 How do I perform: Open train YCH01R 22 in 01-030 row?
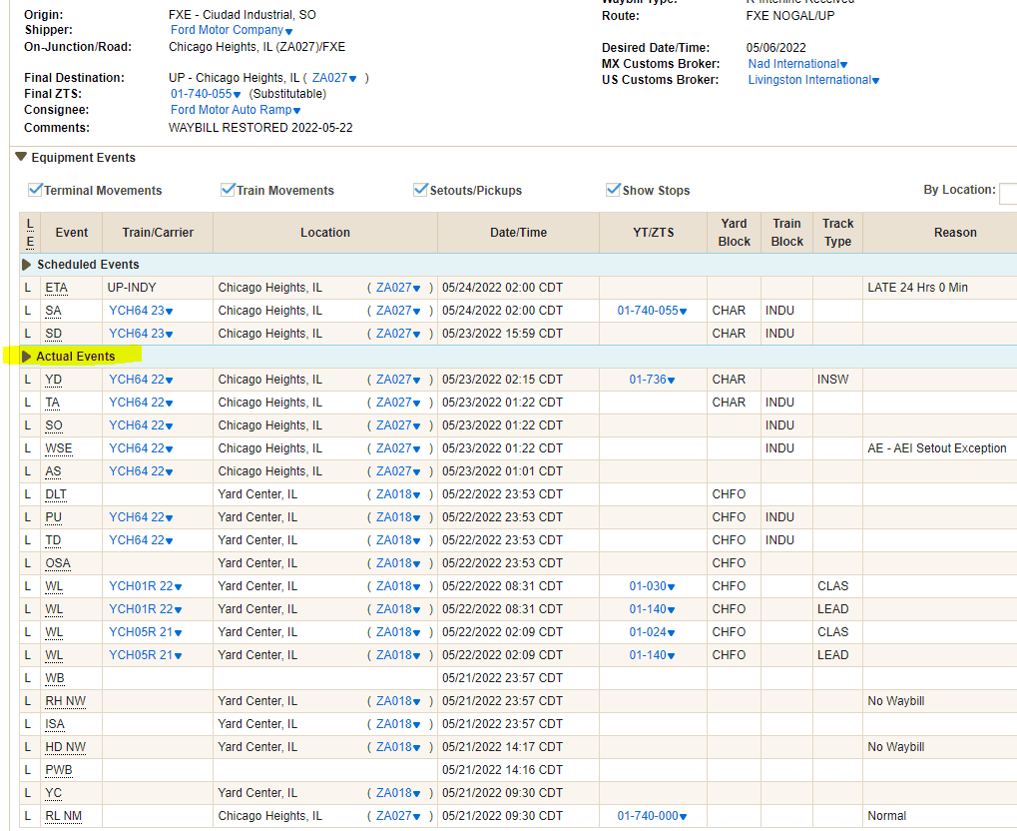point(146,586)
